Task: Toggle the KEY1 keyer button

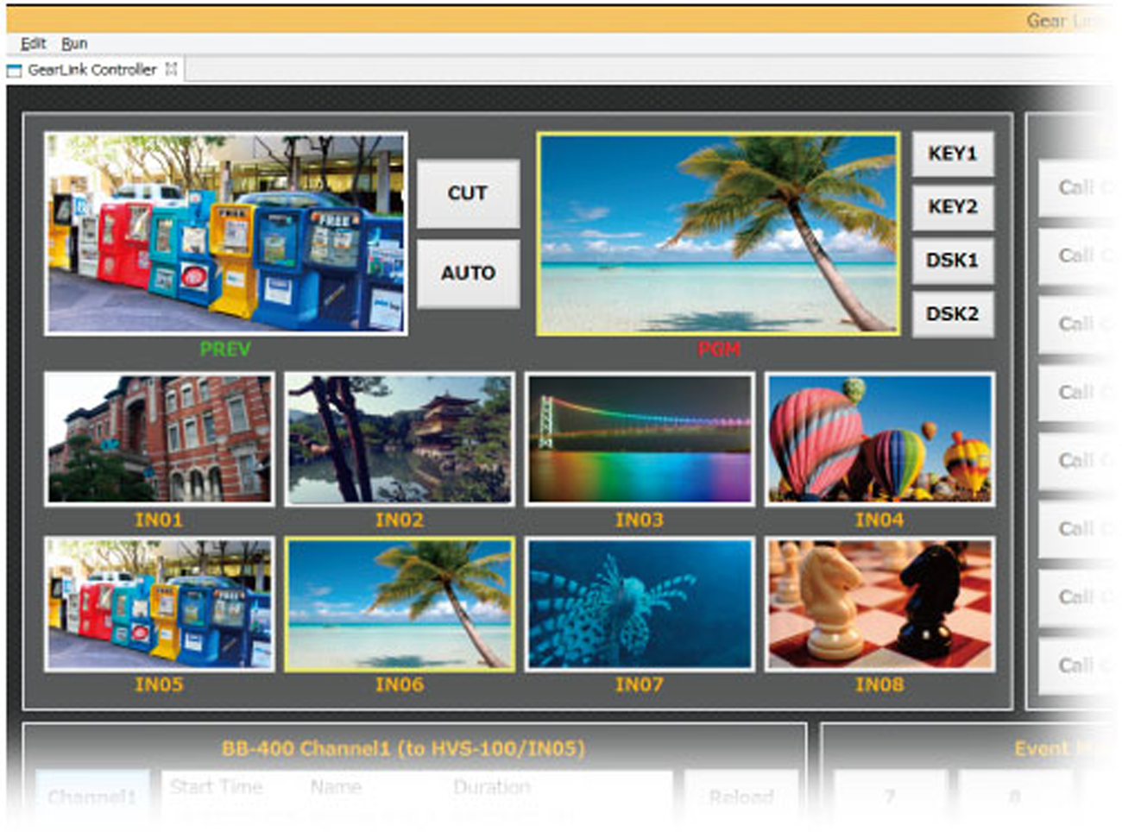Action: pyautogui.click(x=952, y=154)
